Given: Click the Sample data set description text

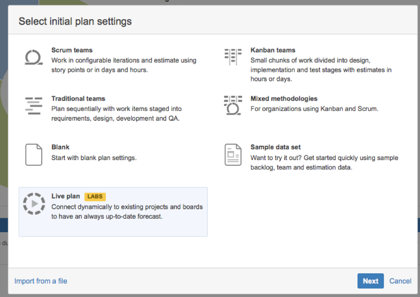Looking at the screenshot, I should tap(324, 162).
